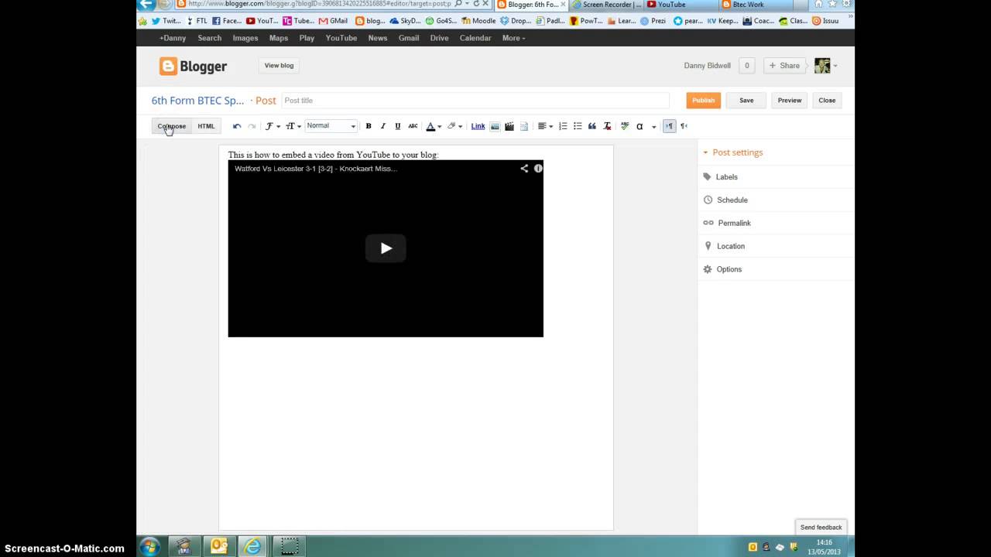Viewport: 991px width, 557px height.
Task: Open Images in the Google bar
Action: point(245,38)
